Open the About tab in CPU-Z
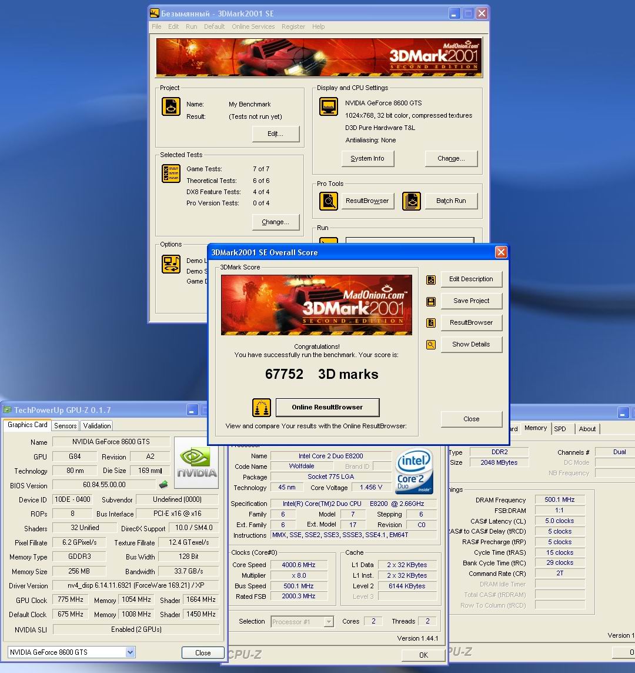The height and width of the screenshot is (673, 635). (587, 429)
